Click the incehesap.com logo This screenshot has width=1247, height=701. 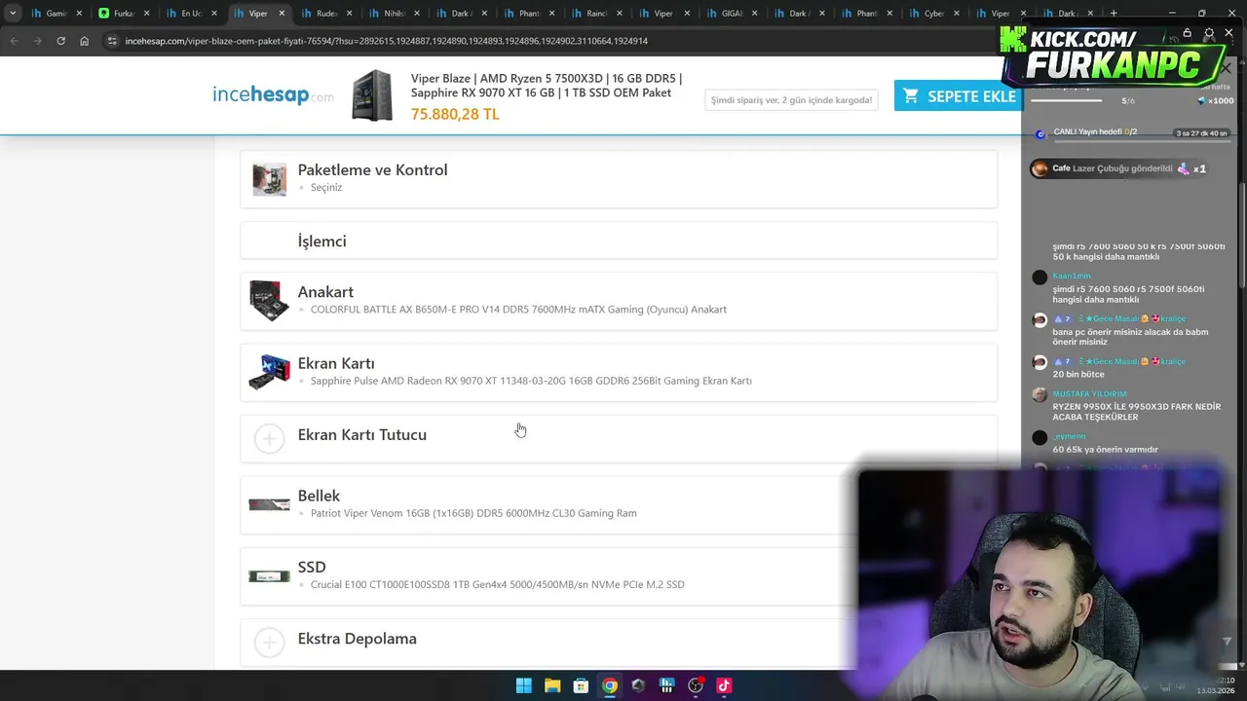[x=273, y=94]
